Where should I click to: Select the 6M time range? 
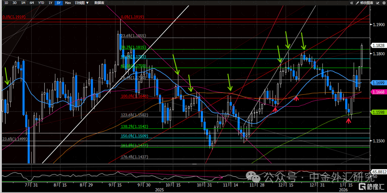[32, 3]
